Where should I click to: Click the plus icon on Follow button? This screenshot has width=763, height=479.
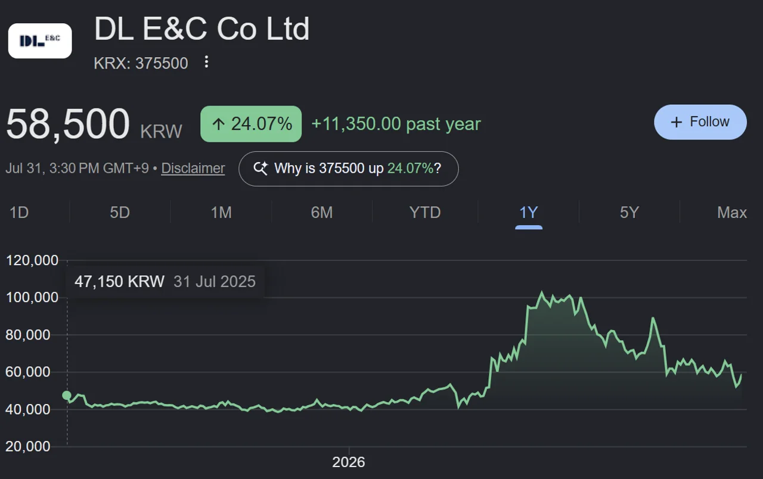[676, 122]
